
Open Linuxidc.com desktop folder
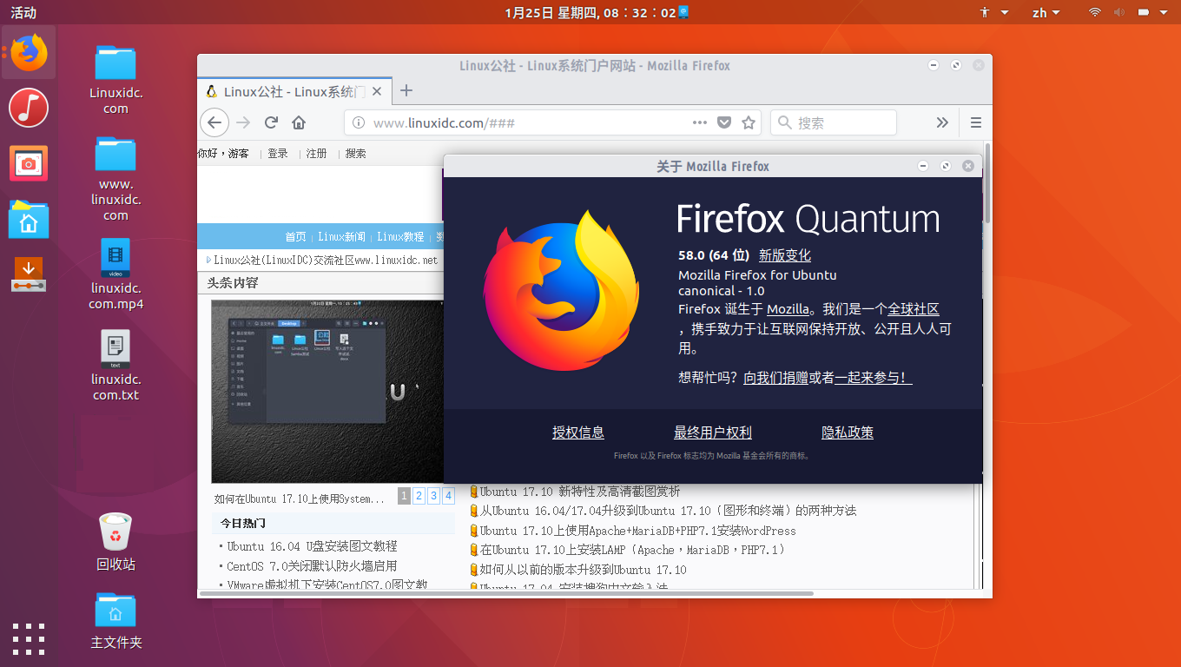click(x=115, y=79)
